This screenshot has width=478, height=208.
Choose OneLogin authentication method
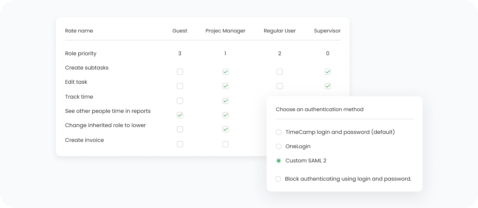coord(279,146)
